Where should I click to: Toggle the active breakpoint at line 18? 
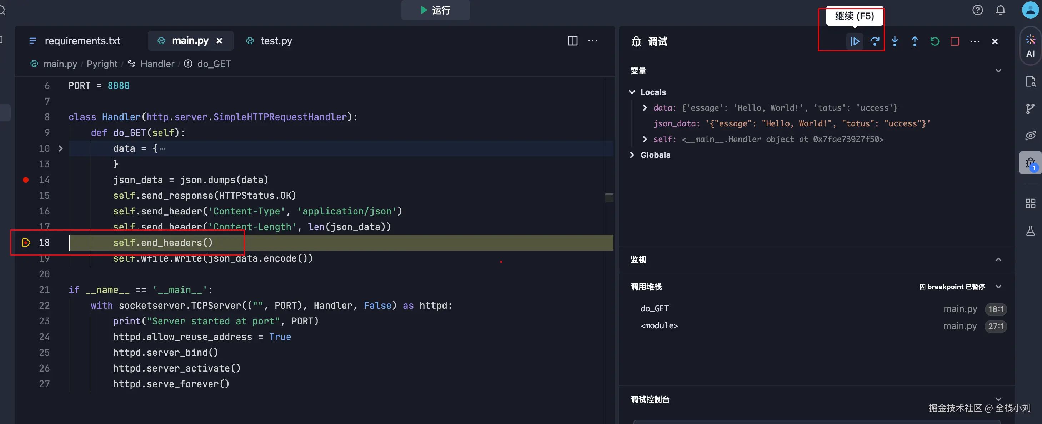pyautogui.click(x=26, y=243)
